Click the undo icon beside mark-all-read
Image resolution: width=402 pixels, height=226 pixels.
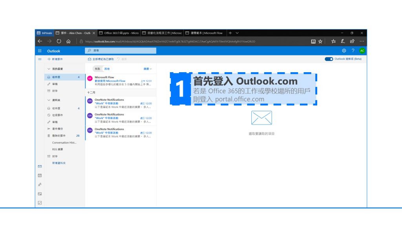click(119, 59)
